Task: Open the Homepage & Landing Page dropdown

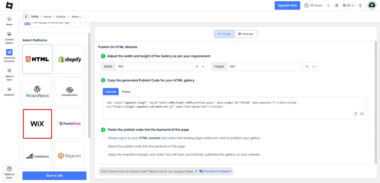Action: tap(53, 23)
